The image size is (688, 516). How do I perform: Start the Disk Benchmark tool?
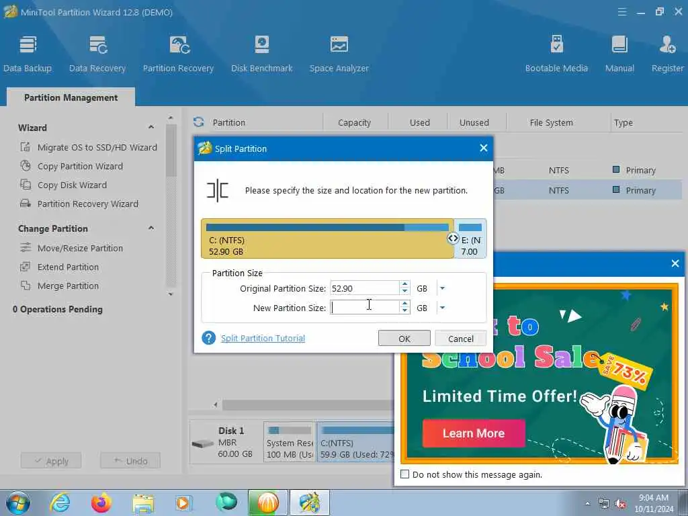pyautogui.click(x=262, y=54)
